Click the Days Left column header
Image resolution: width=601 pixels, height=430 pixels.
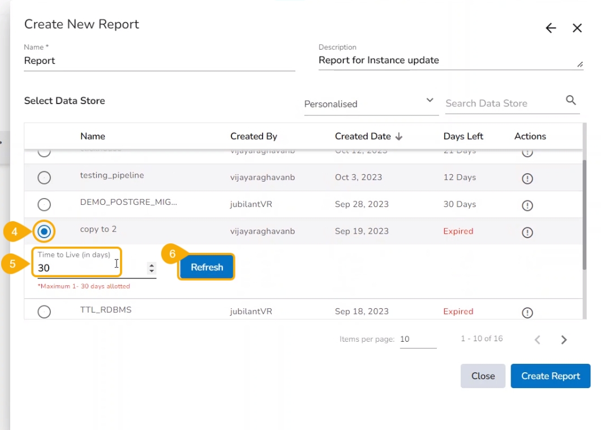pyautogui.click(x=463, y=136)
